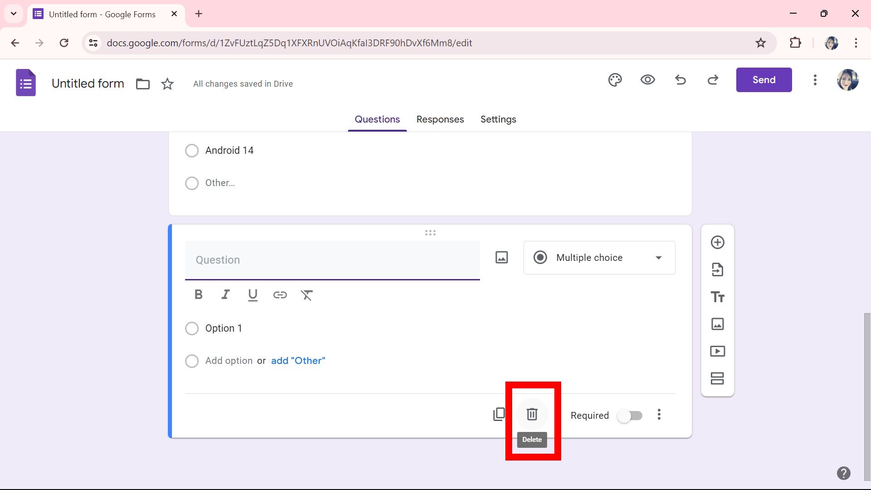Viewport: 871px width, 490px height.
Task: Add a new section with the section icon
Action: point(717,378)
